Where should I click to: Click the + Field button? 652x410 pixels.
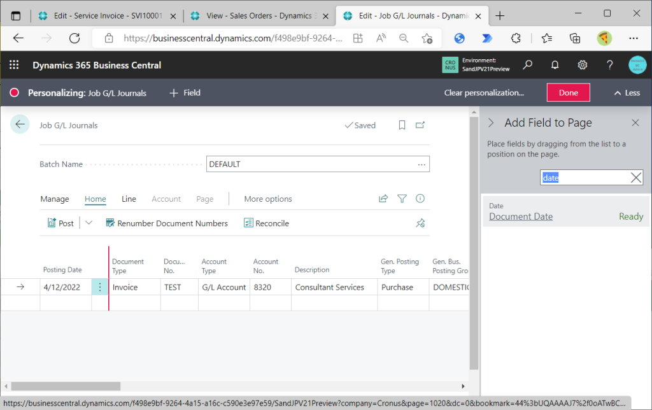(x=185, y=93)
